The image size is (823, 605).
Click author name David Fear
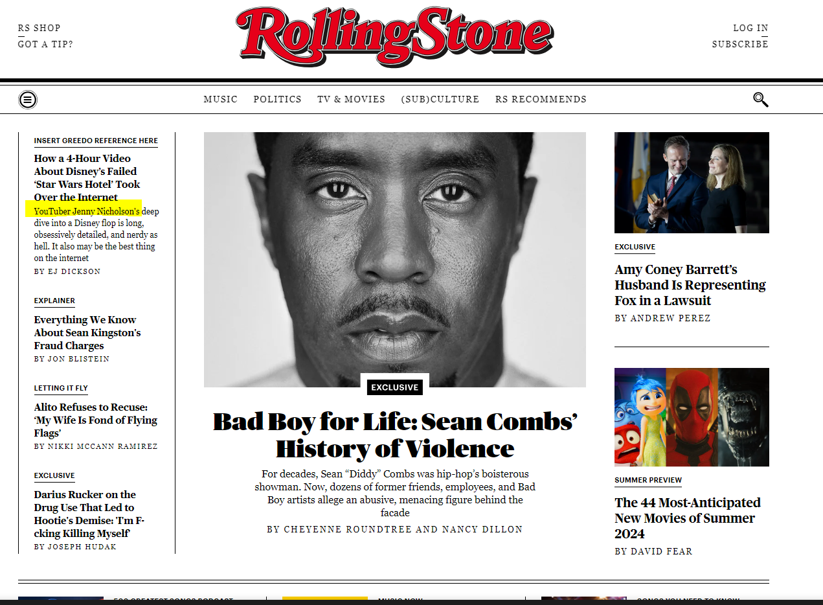coord(661,551)
